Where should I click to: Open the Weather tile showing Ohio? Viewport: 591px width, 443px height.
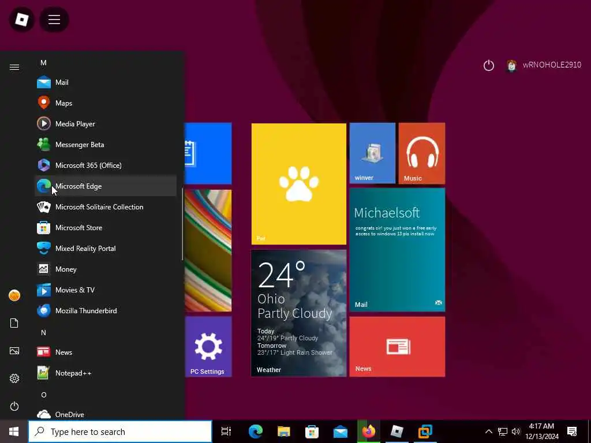[x=298, y=313]
